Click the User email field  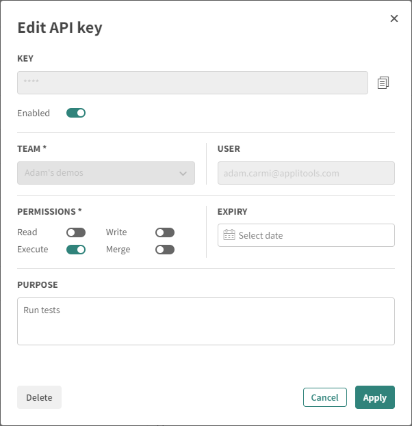(306, 173)
